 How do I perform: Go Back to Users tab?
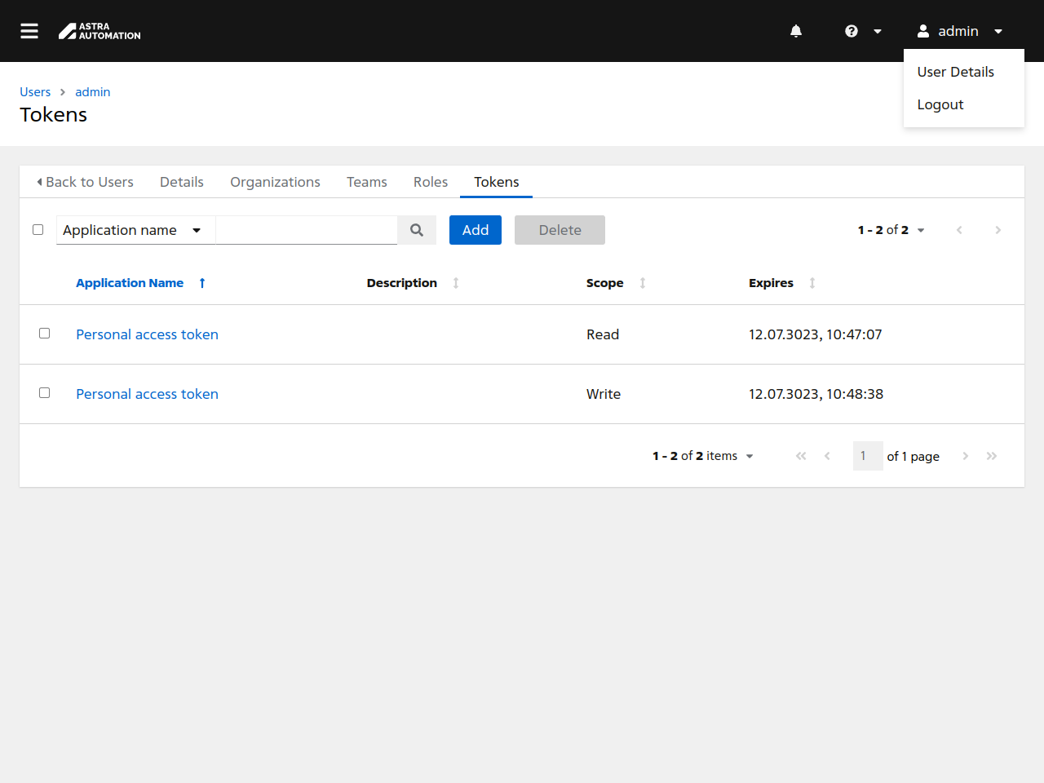click(x=85, y=182)
